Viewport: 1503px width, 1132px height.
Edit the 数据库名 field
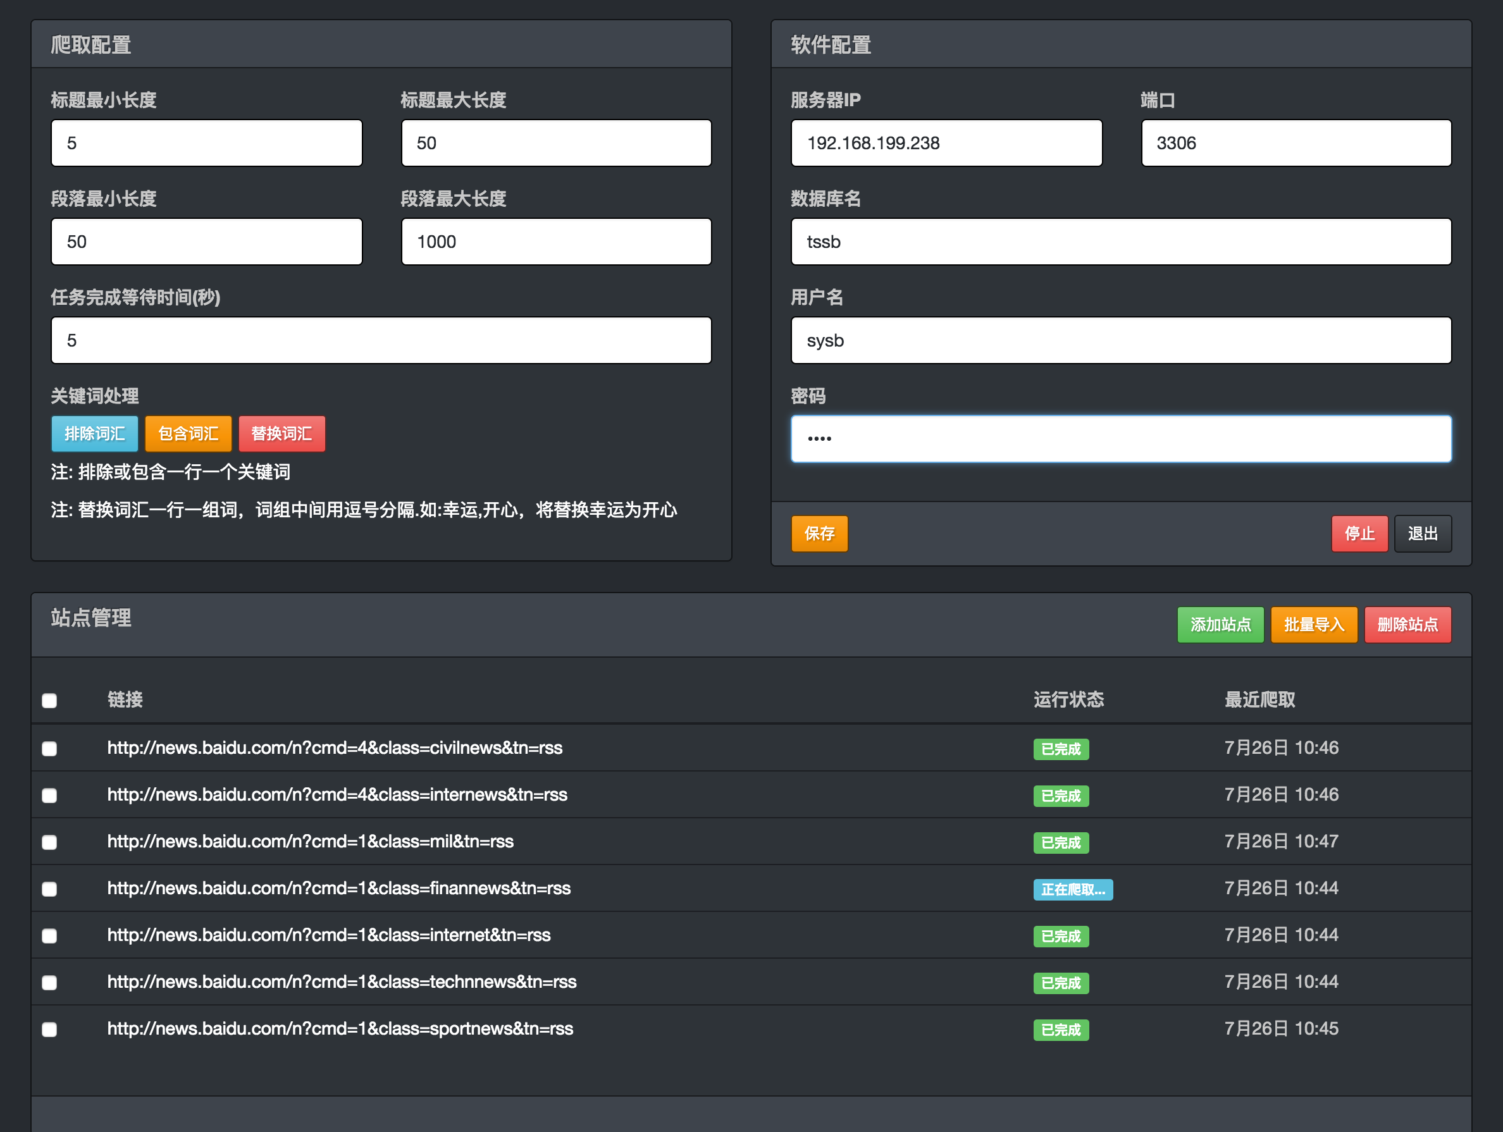[x=1121, y=241]
